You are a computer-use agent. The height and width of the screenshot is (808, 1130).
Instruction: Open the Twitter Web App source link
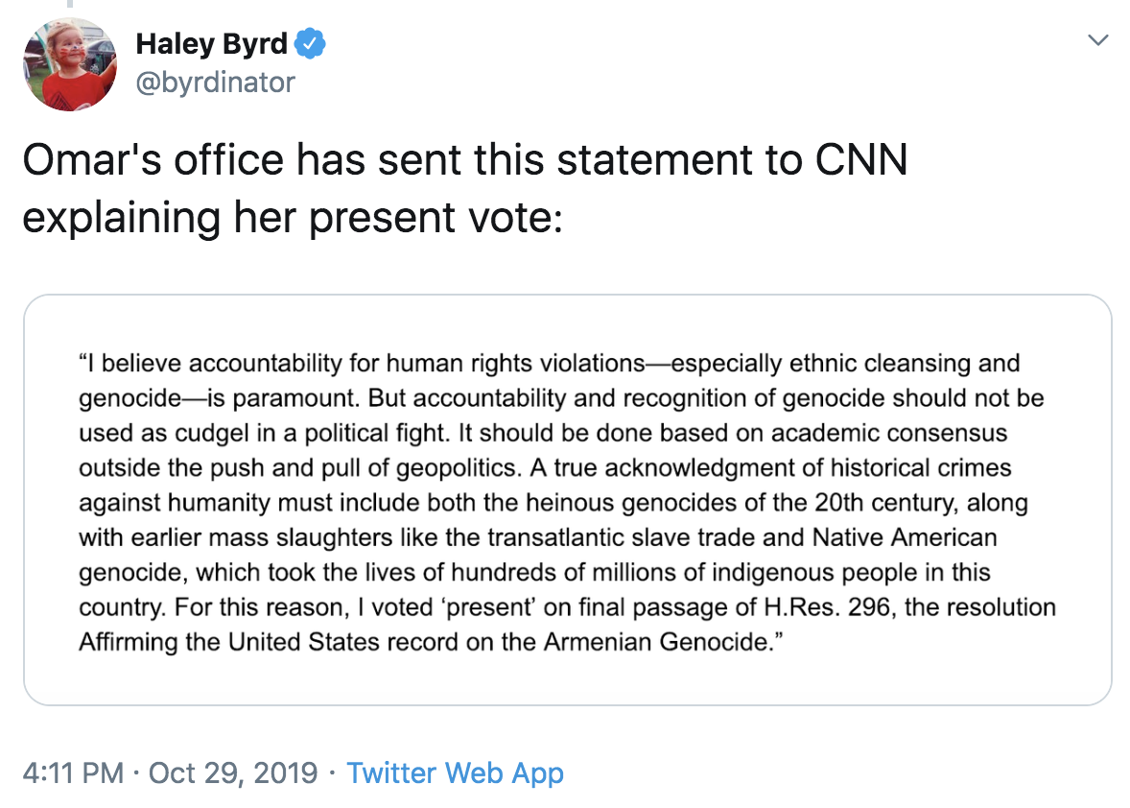455,773
